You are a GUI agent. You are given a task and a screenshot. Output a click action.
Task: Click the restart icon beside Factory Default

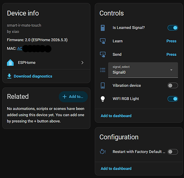coord(103,152)
